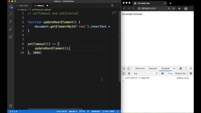Change indentation via Spaces: 4
This screenshot has height=113, width=201.
pos(73,111)
